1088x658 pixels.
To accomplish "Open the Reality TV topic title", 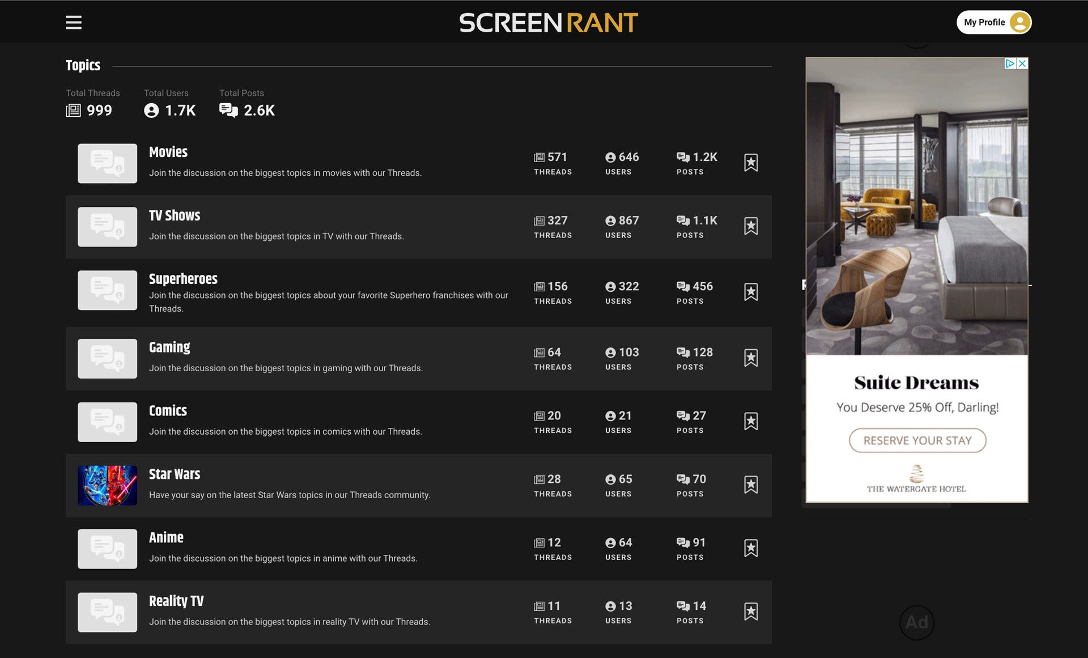I will (176, 601).
